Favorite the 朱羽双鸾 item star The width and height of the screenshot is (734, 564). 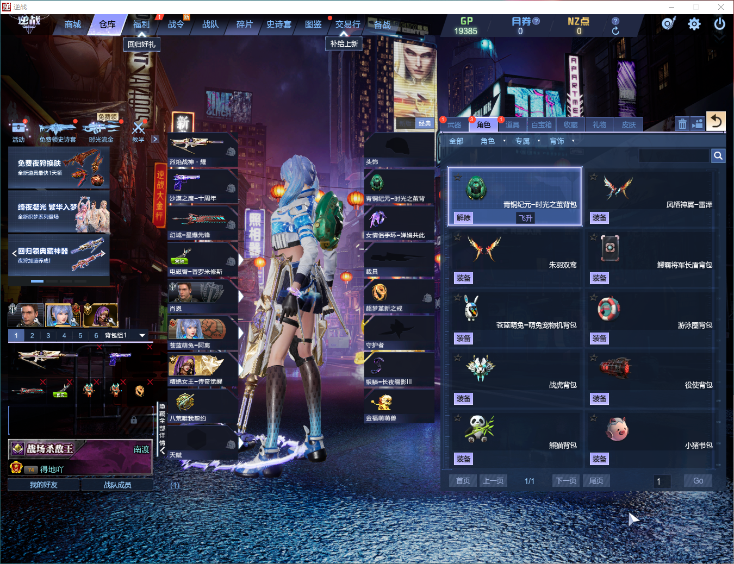pos(458,237)
